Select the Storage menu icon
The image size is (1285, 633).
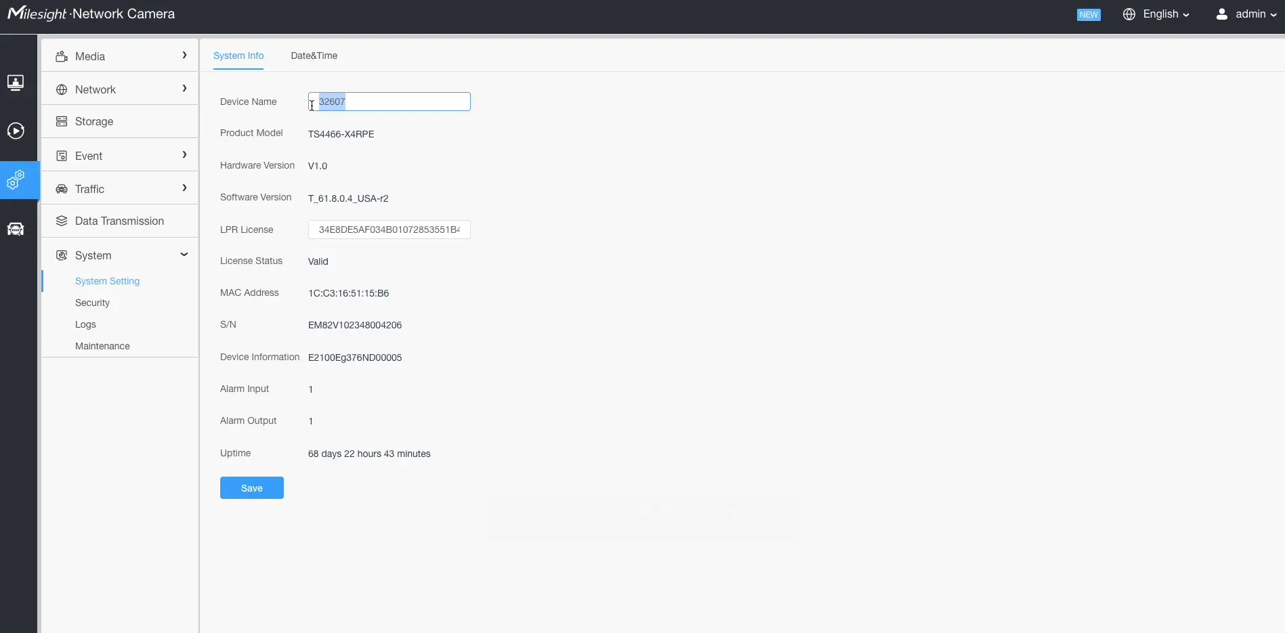click(x=62, y=121)
